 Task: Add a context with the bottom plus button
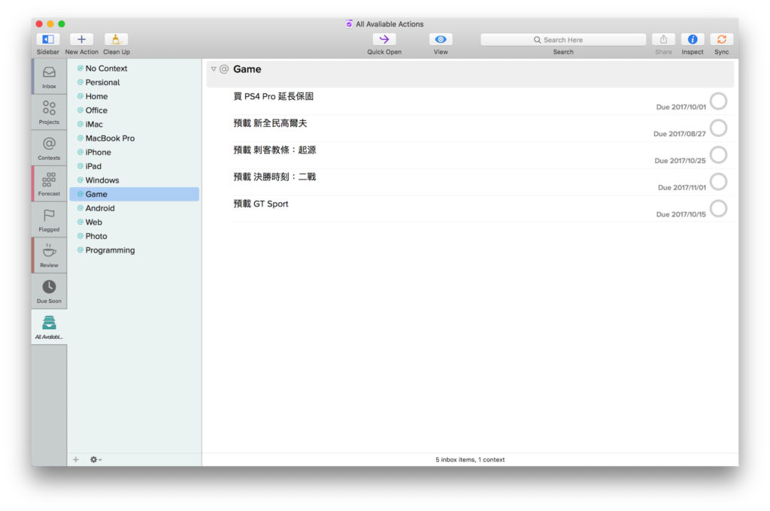point(75,459)
